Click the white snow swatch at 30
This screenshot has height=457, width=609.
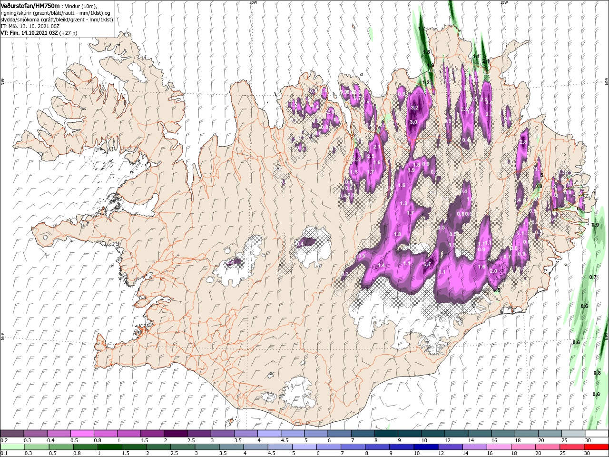tap(596, 434)
